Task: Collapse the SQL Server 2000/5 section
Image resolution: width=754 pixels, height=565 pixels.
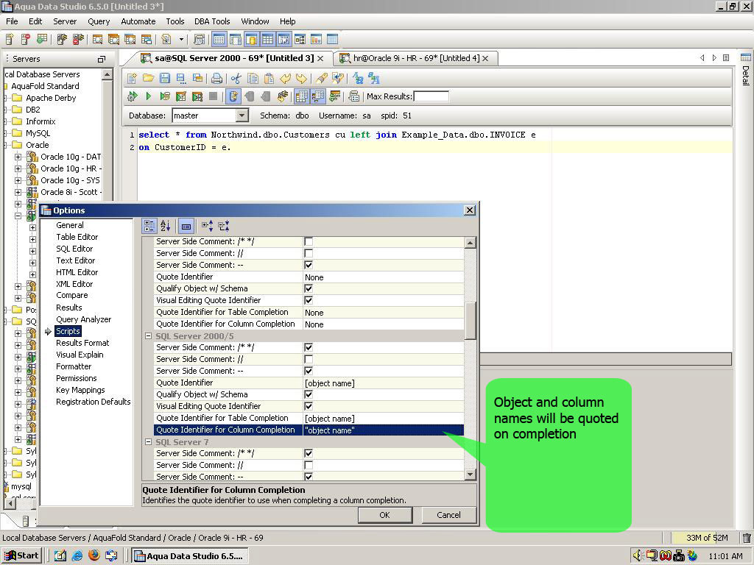Action: (149, 335)
